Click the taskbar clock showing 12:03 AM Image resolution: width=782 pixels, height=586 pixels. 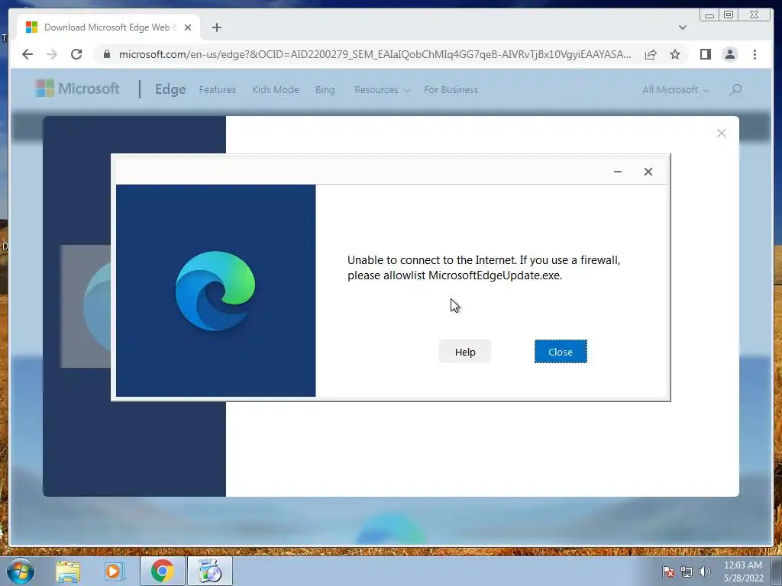click(743, 571)
